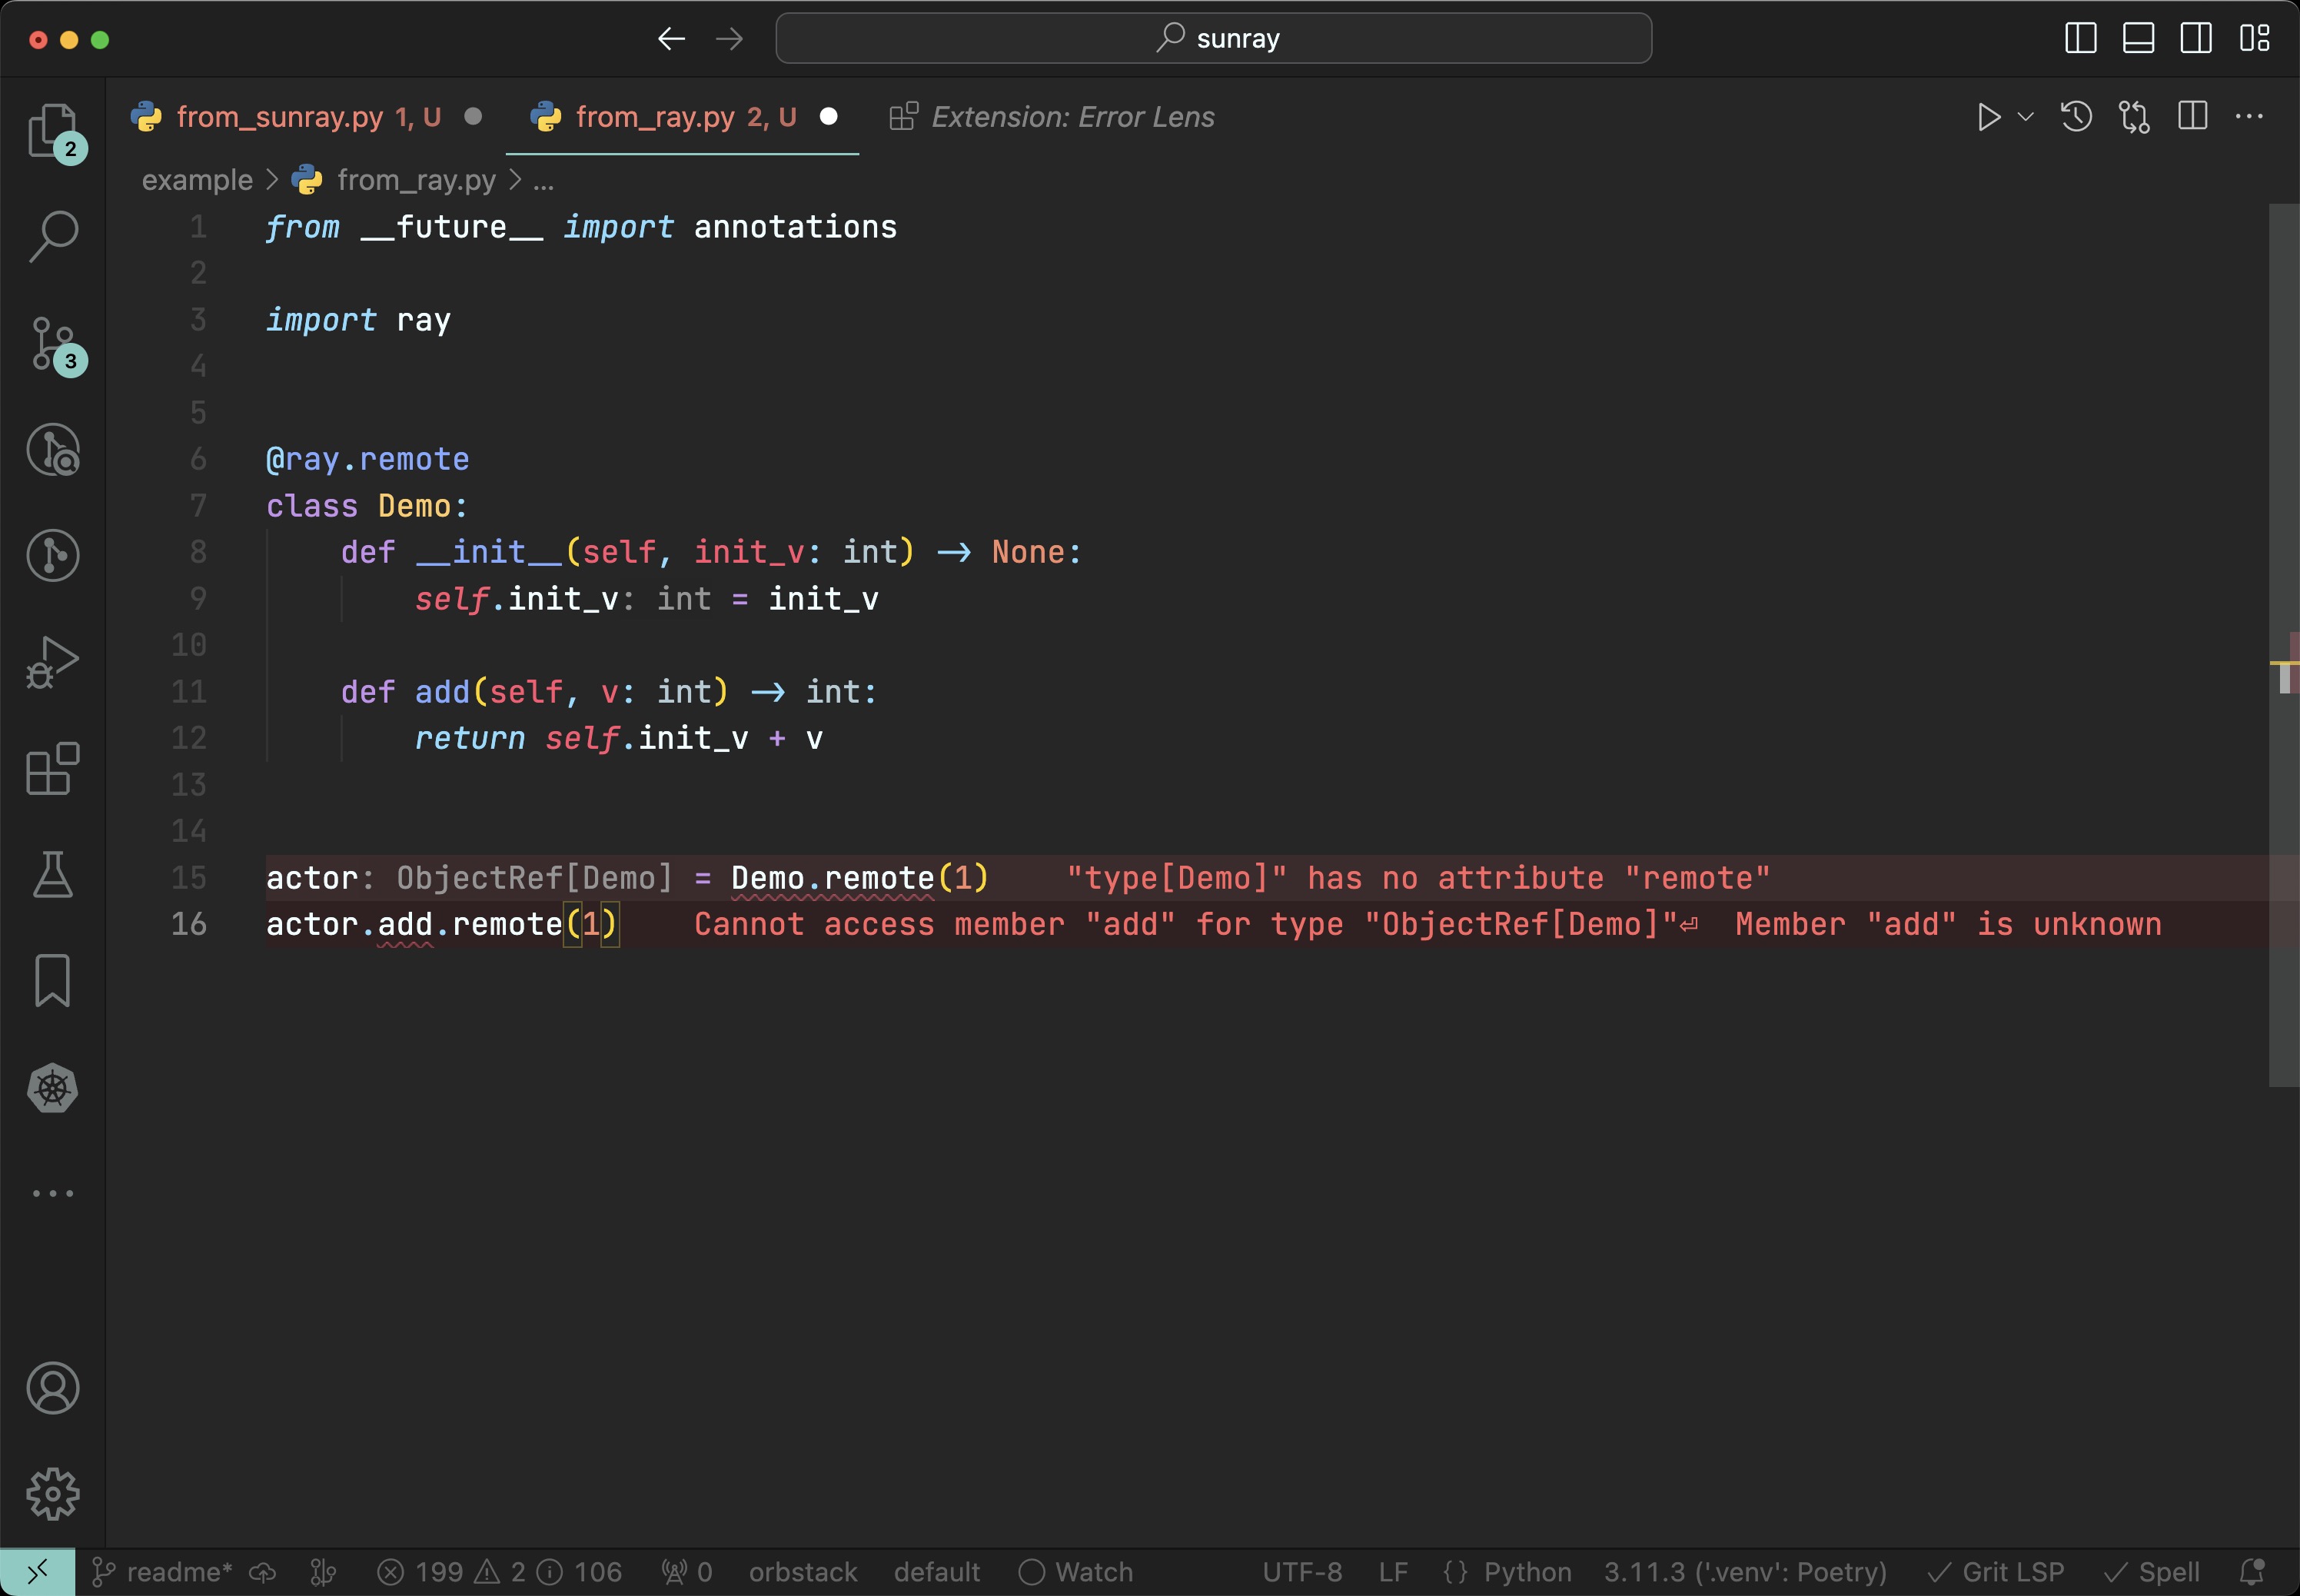Open the Search view in the sidebar
The width and height of the screenshot is (2300, 1596).
pyautogui.click(x=52, y=237)
